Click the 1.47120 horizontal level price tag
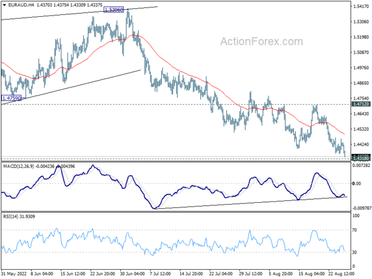Screen dimensions: 372x279 tap(361, 104)
